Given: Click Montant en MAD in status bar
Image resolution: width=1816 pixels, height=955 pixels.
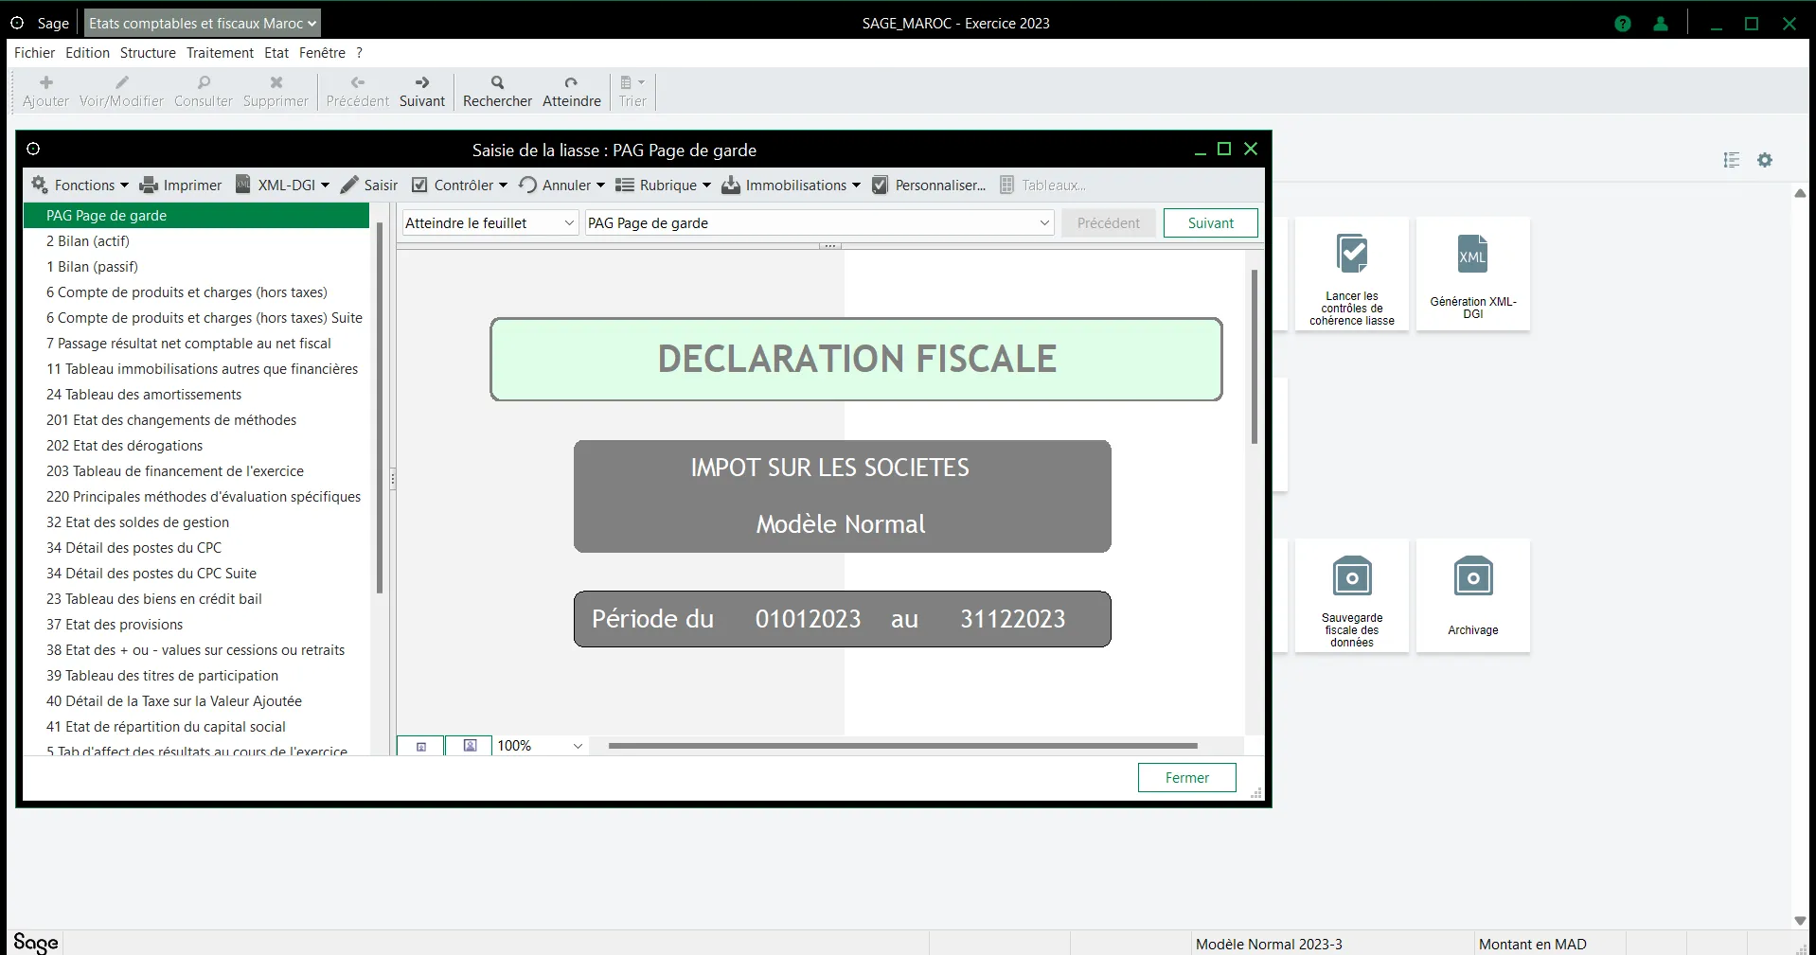Looking at the screenshot, I should point(1532,945).
